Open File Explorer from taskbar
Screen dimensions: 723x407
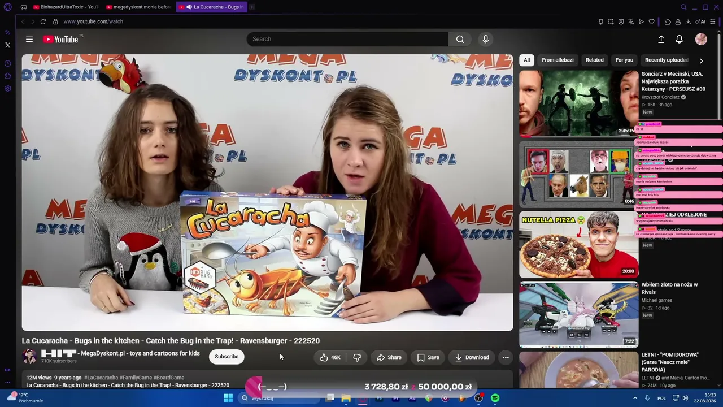tap(346, 398)
